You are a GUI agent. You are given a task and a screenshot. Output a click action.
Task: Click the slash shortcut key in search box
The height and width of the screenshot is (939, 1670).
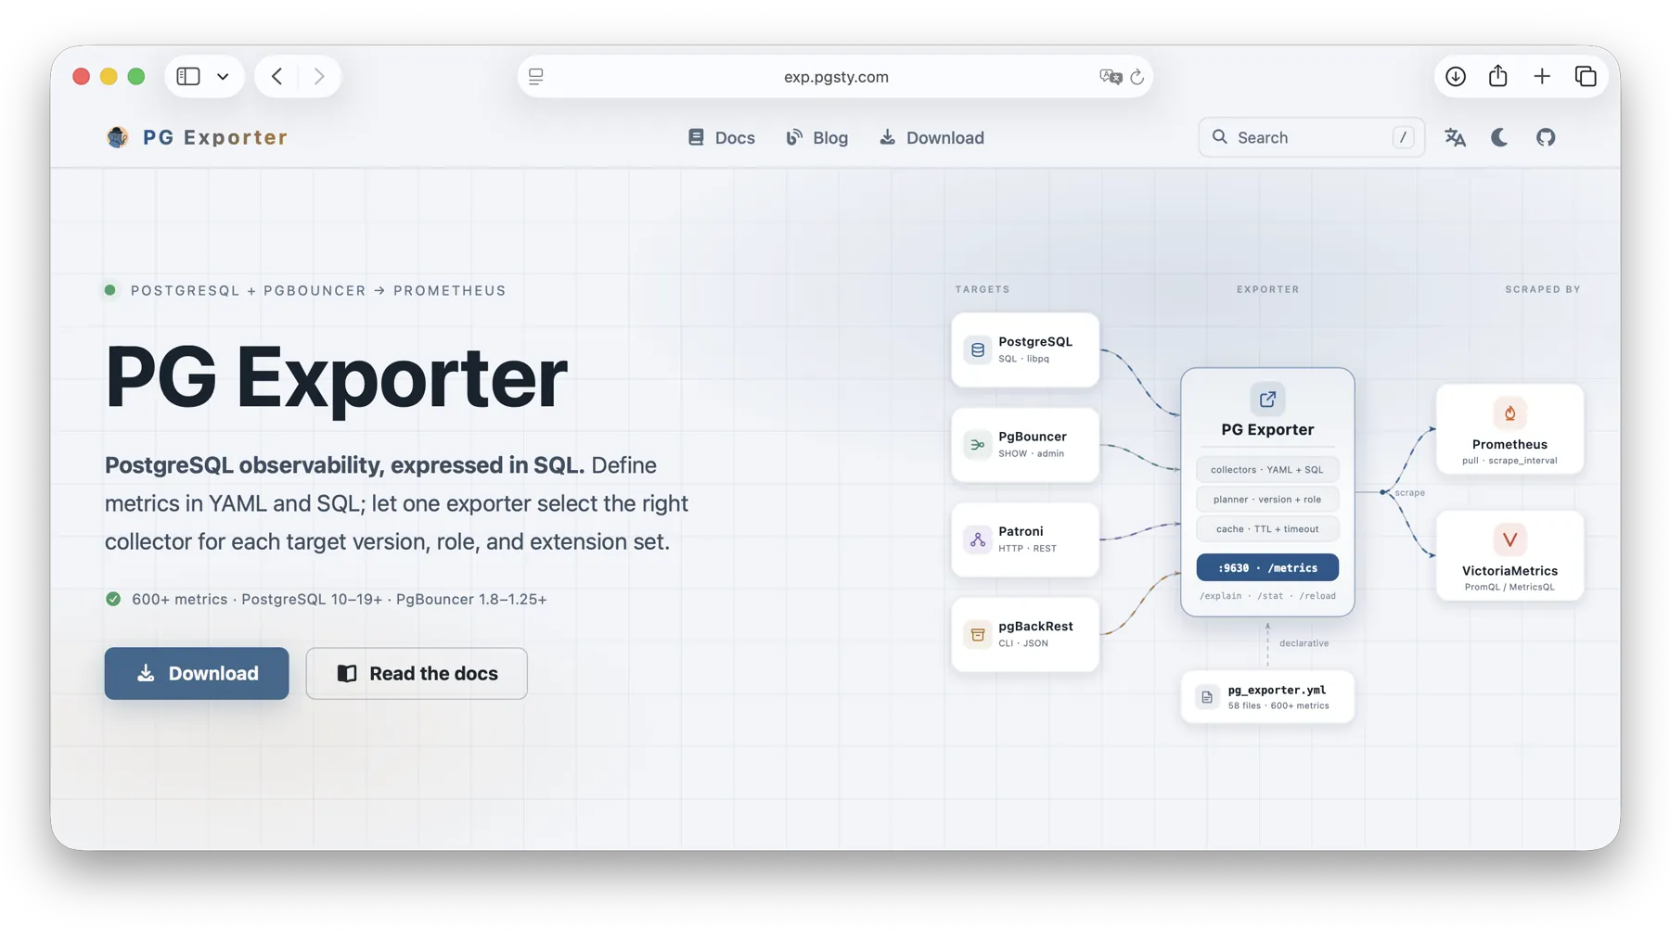[1403, 137]
